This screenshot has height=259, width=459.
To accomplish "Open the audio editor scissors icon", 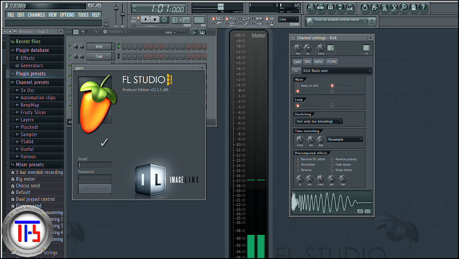I will [394, 7].
